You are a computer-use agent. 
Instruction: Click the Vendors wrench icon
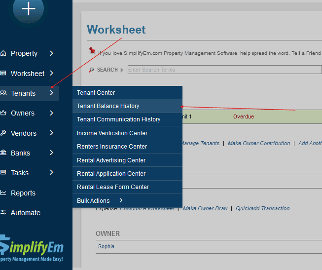point(3,133)
